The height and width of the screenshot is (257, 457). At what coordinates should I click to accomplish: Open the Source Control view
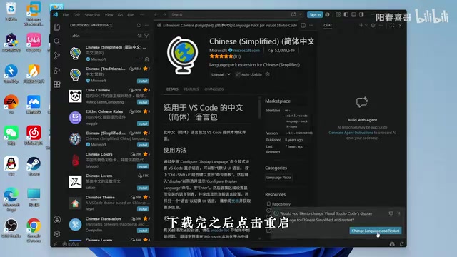(x=57, y=56)
